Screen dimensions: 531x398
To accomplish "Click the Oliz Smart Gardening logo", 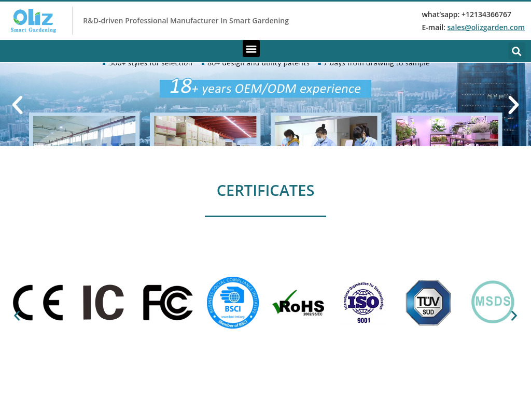I will pyautogui.click(x=33, y=21).
